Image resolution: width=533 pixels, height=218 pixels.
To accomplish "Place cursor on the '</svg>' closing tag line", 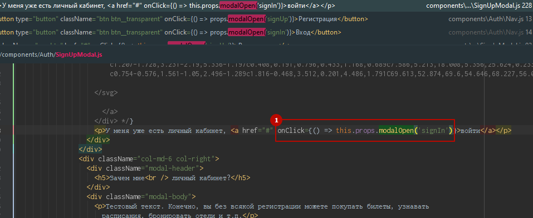I will pyautogui.click(x=106, y=92).
